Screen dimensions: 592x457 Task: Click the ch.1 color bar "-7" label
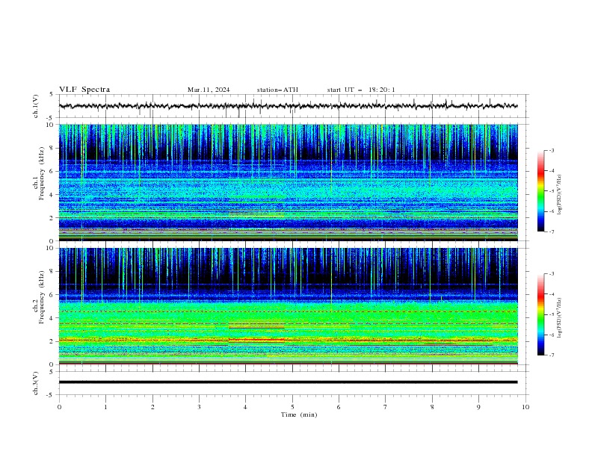552,231
